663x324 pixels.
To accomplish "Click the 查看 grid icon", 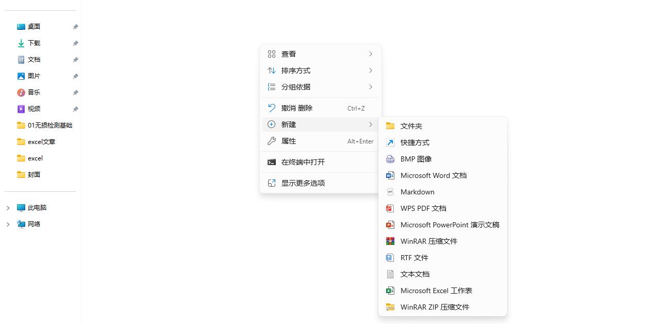I will pyautogui.click(x=272, y=54).
